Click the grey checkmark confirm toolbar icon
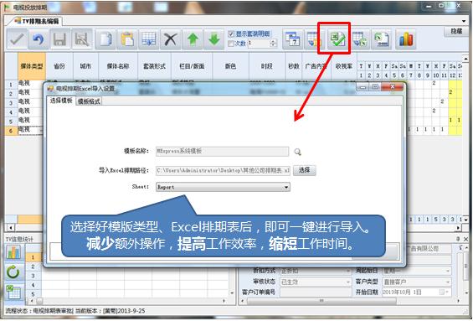Screen dimensions: 473x321 coord(17,39)
